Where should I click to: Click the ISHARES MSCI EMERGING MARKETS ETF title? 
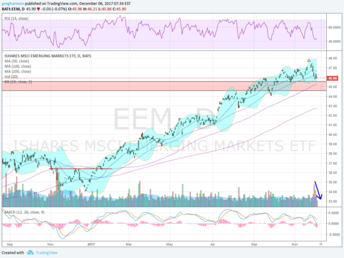(x=48, y=56)
